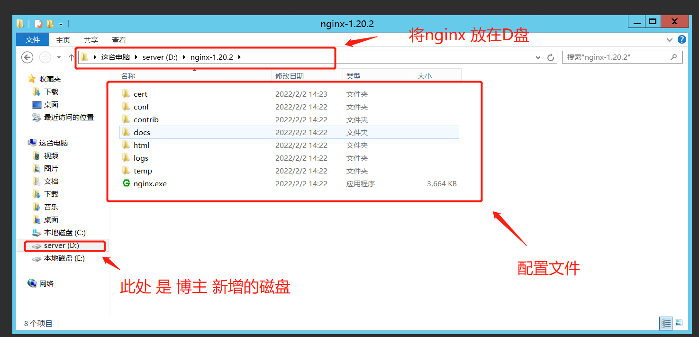Open the breadcrumb arrow after nginx-1.20.2
Viewport: 699px width, 337px height.
239,57
